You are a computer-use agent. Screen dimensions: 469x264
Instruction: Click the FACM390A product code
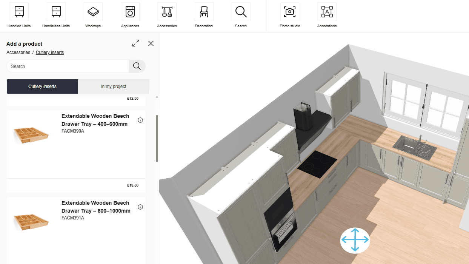(x=73, y=131)
